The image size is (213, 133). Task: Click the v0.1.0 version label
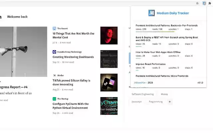200,83
